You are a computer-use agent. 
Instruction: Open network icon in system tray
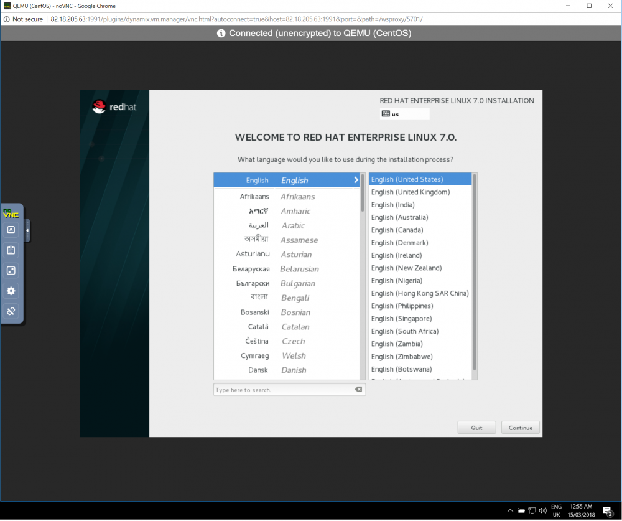coord(532,510)
